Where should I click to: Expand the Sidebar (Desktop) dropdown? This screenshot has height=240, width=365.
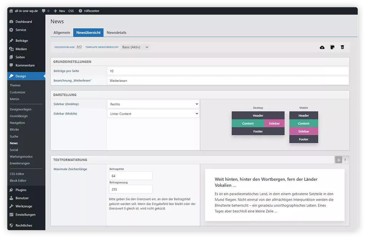[153, 104]
